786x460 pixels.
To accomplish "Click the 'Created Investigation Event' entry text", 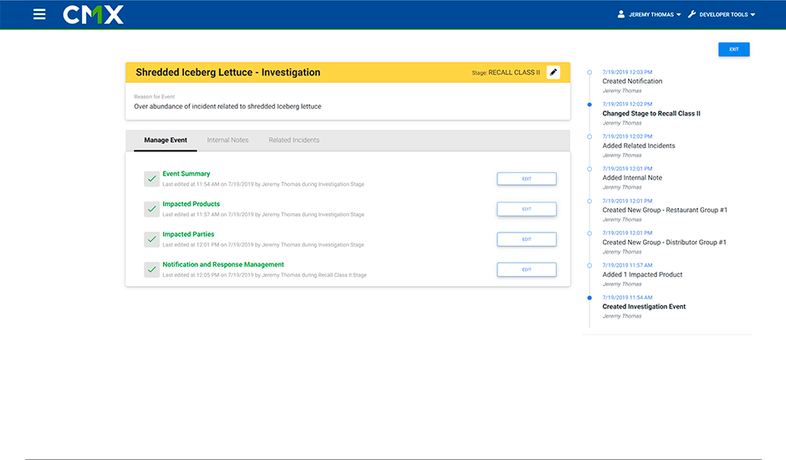I will click(x=644, y=306).
